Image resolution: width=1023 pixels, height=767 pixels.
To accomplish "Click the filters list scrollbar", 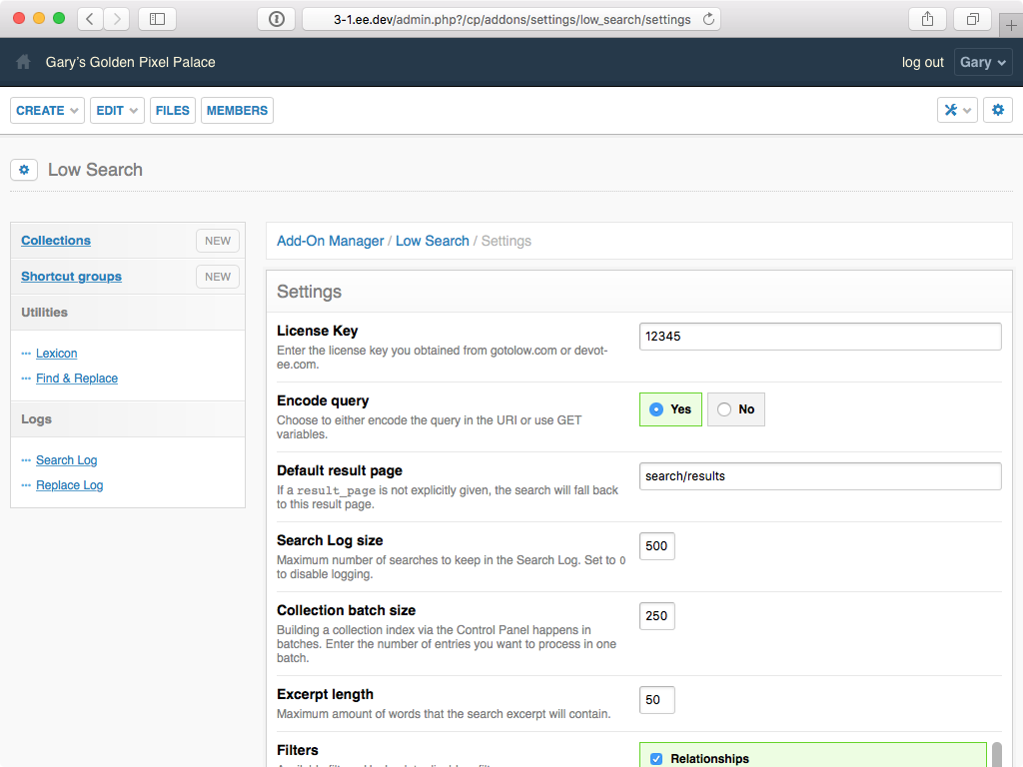I will coord(997,755).
